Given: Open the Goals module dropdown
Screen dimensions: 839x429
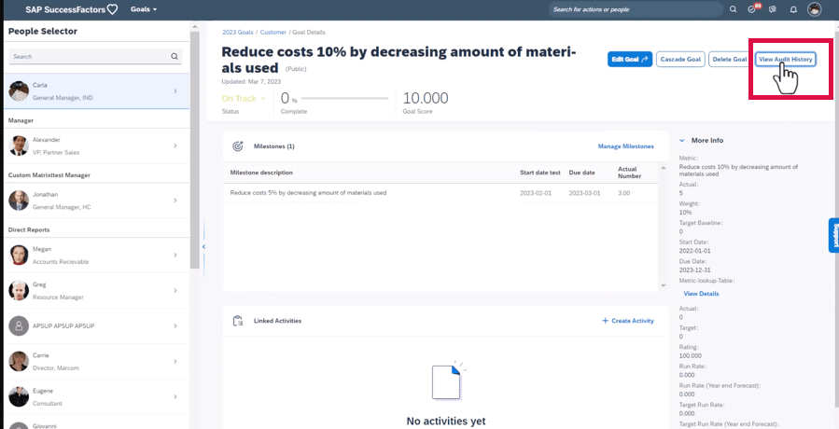Looking at the screenshot, I should [143, 9].
